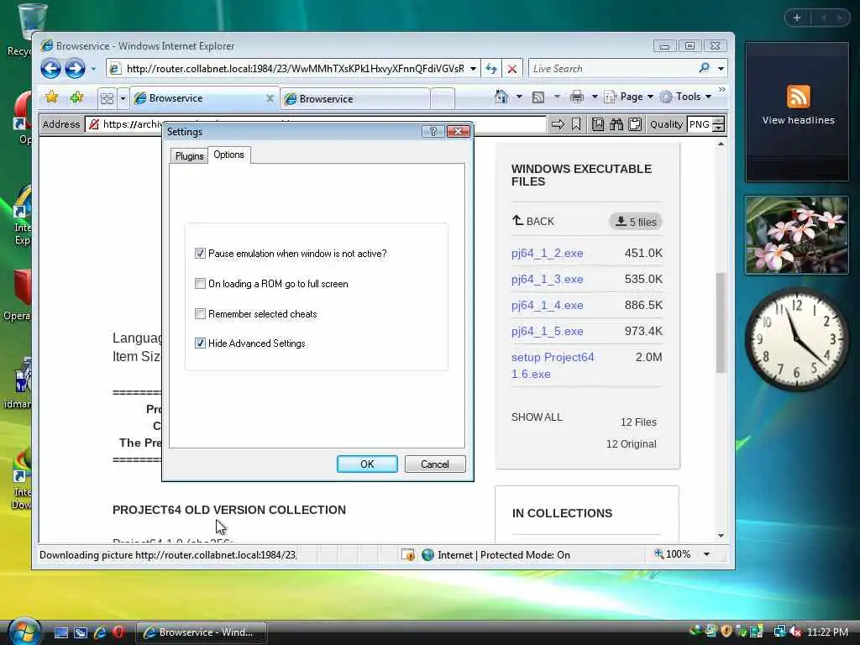Viewport: 860px width, 645px height.
Task: Click the add gadget plus icon on sidebar
Action: coord(797,18)
